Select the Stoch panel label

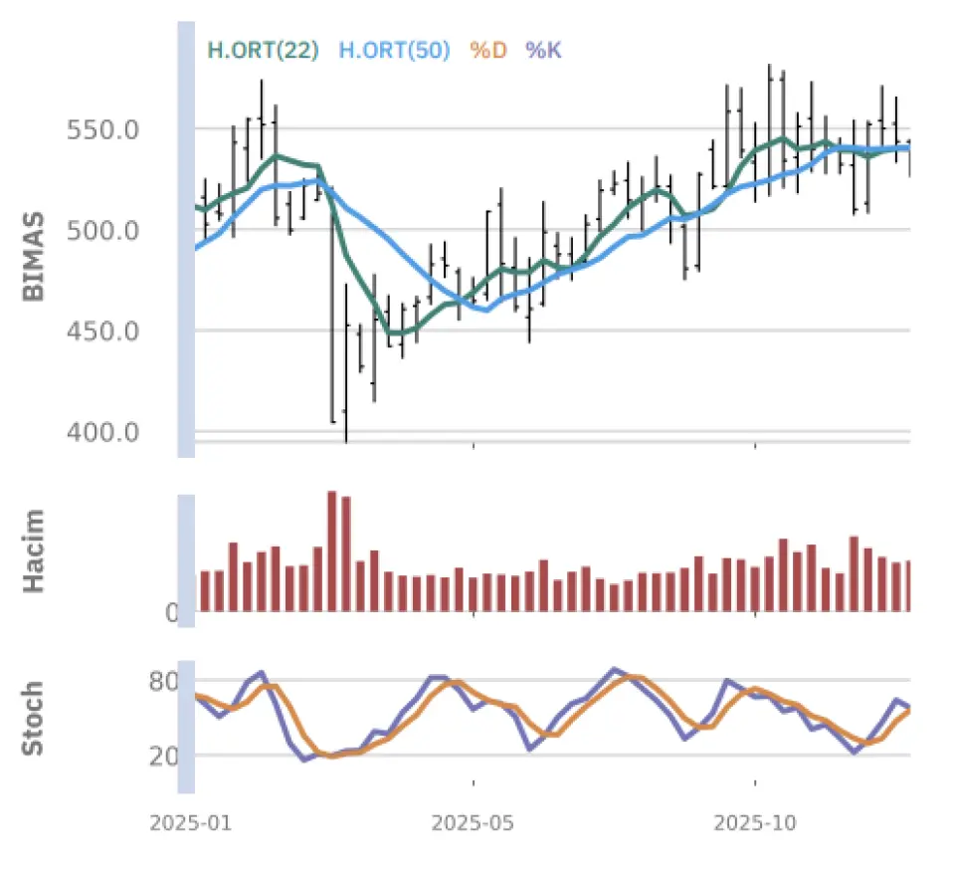[x=34, y=718]
